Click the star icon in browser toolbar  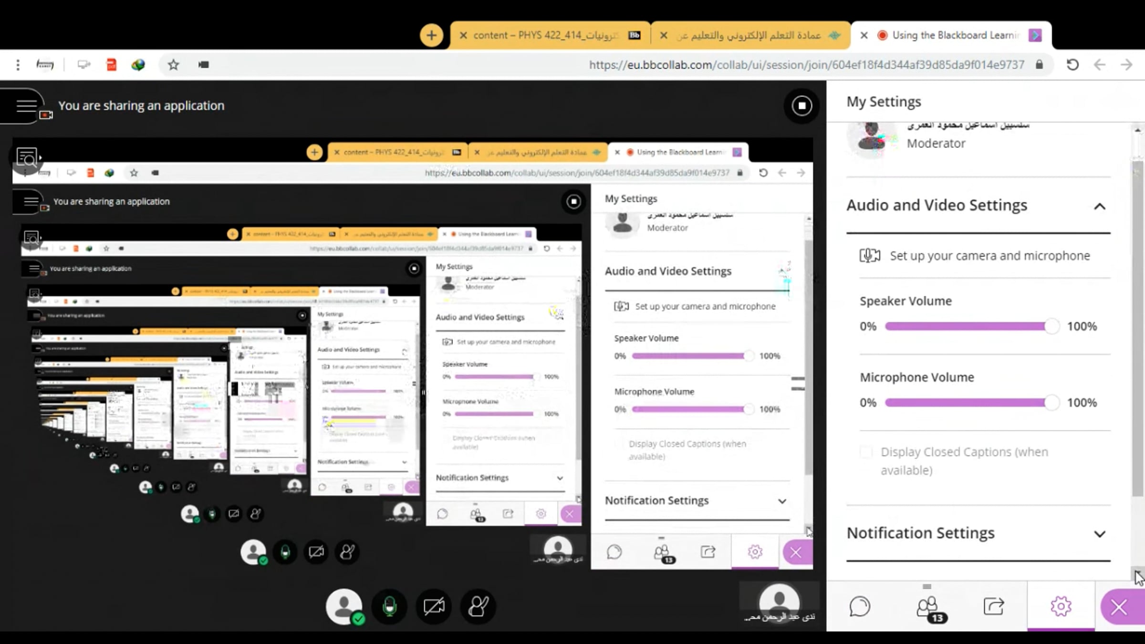click(x=173, y=65)
